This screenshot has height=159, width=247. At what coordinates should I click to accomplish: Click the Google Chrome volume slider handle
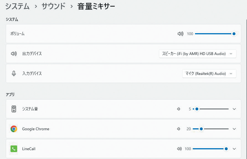pyautogui.click(x=201, y=129)
